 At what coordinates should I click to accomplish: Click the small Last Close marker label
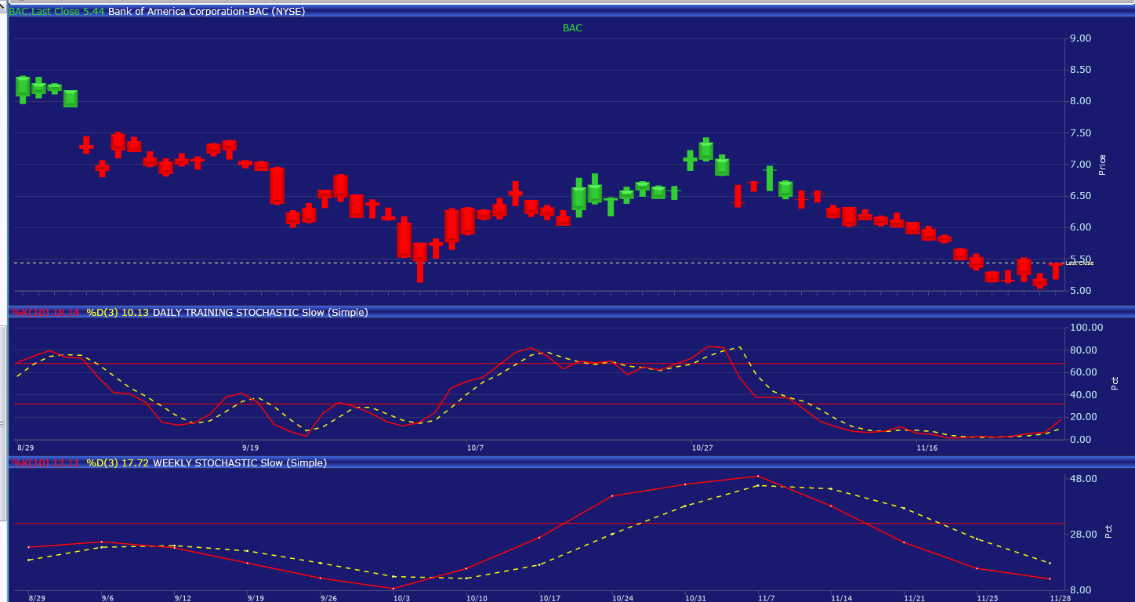point(1079,263)
